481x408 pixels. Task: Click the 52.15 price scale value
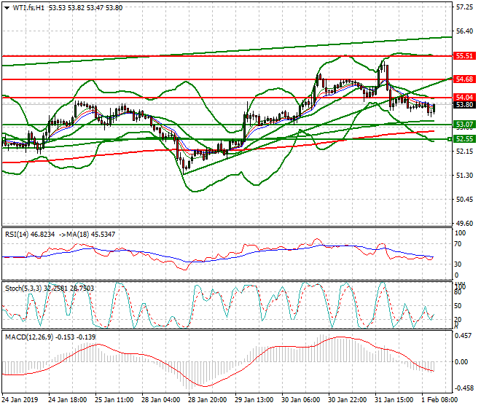pyautogui.click(x=464, y=152)
